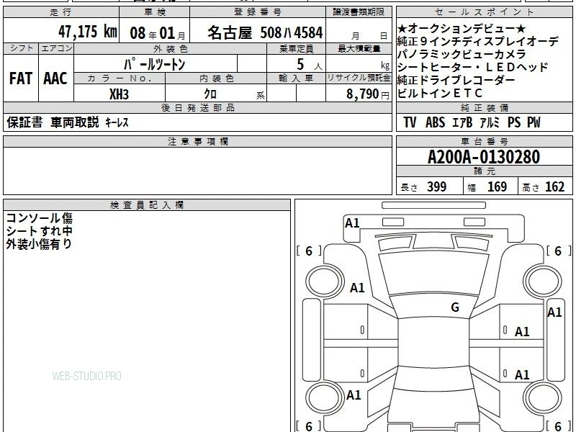Select the 'リサイクル預託金' header

click(359, 78)
